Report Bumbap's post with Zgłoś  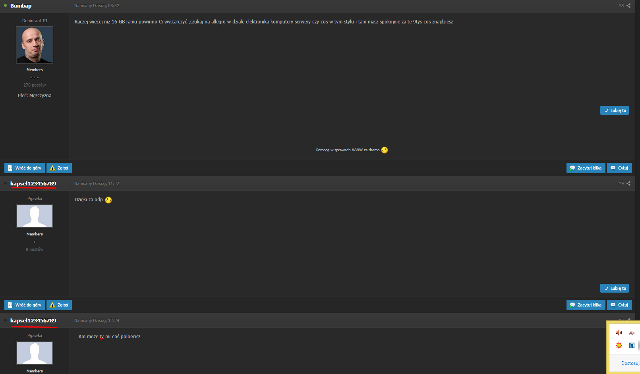59,168
